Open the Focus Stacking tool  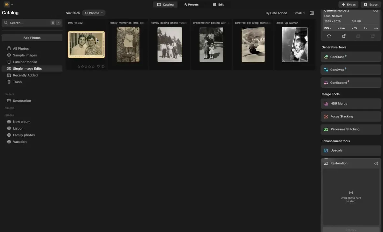click(x=350, y=116)
